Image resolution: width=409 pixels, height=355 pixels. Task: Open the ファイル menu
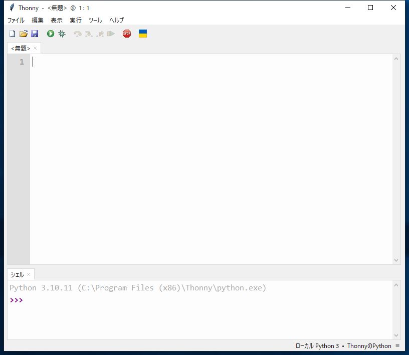[x=16, y=20]
